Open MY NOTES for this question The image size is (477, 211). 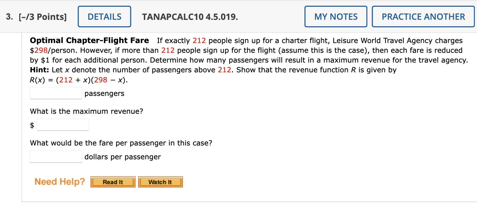click(x=335, y=16)
